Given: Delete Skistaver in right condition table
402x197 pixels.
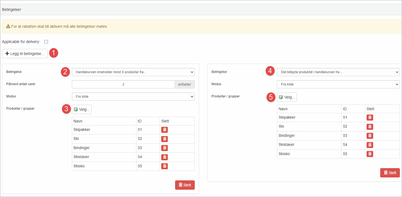Looking at the screenshot, I should 370,145.
